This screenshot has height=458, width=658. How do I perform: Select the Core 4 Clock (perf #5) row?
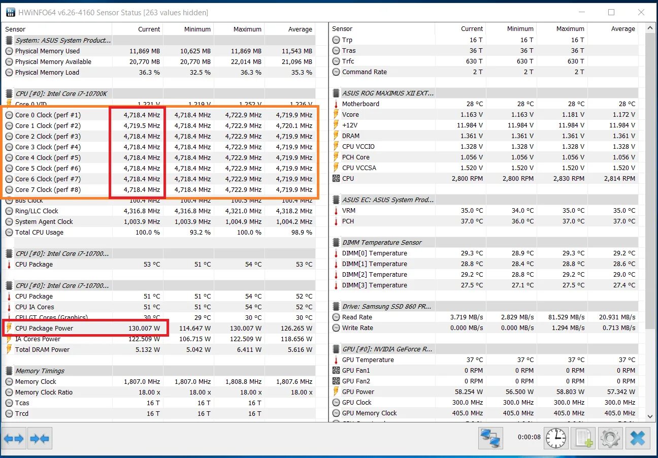click(159, 158)
